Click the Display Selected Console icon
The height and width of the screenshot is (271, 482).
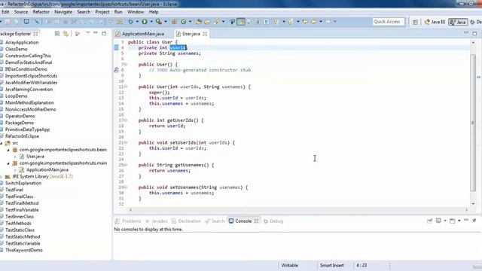[x=438, y=221]
